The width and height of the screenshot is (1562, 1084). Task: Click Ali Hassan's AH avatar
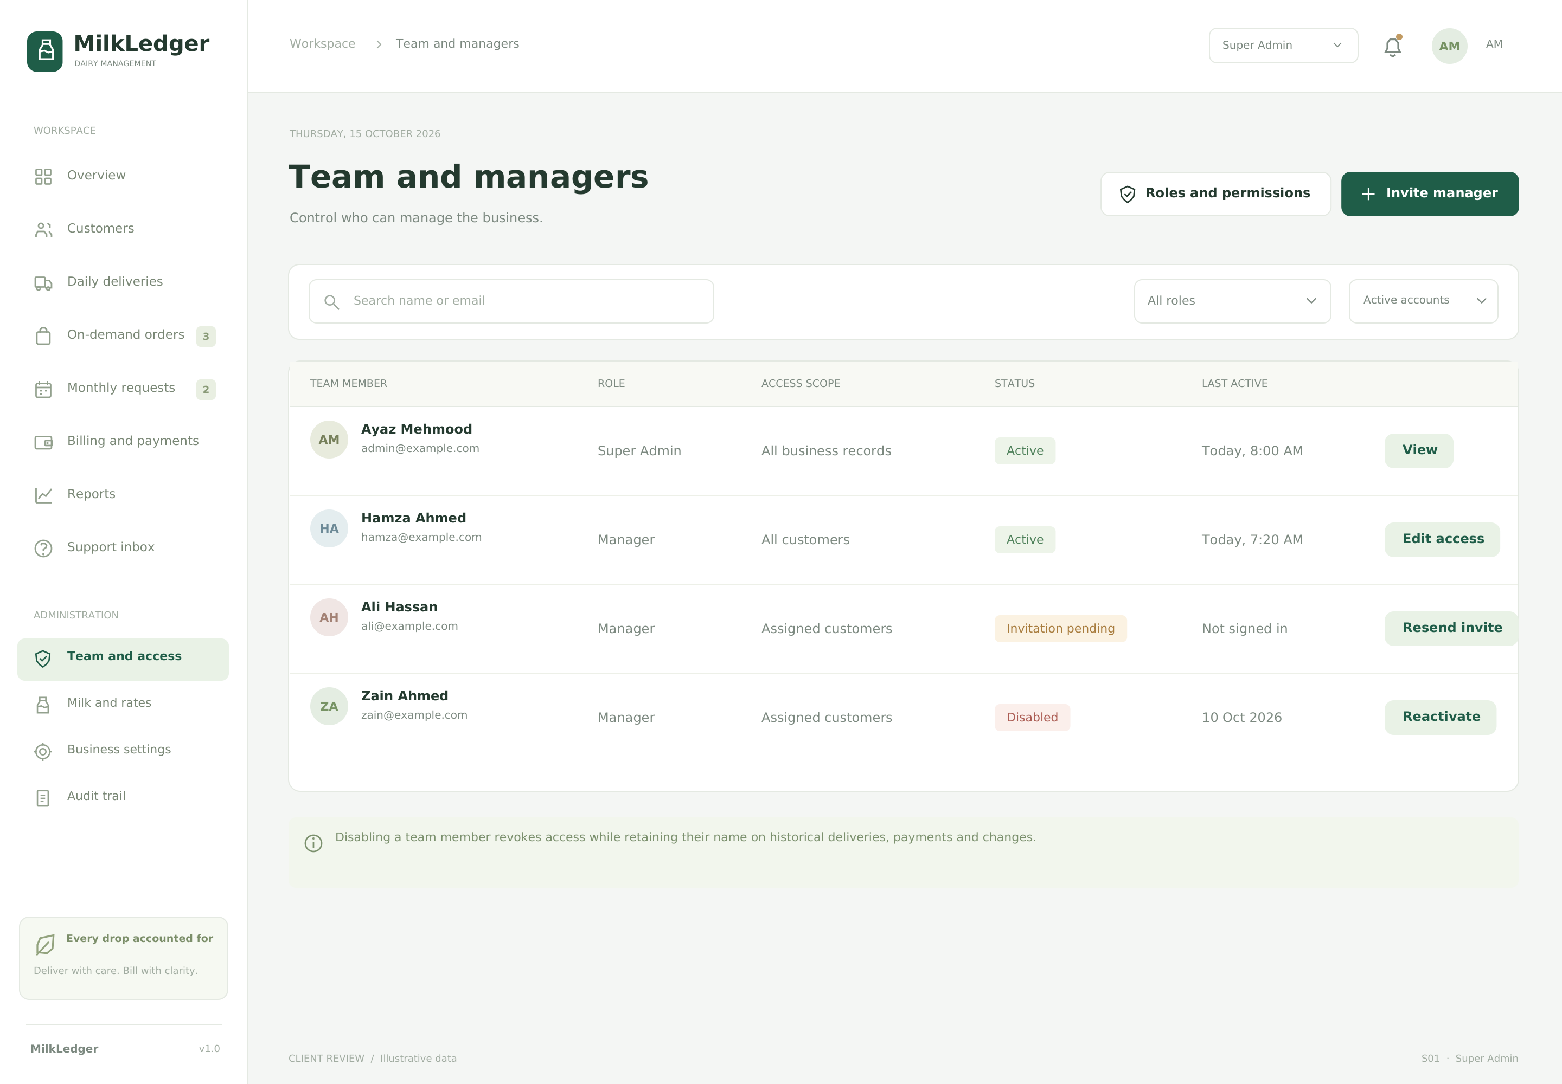[329, 617]
